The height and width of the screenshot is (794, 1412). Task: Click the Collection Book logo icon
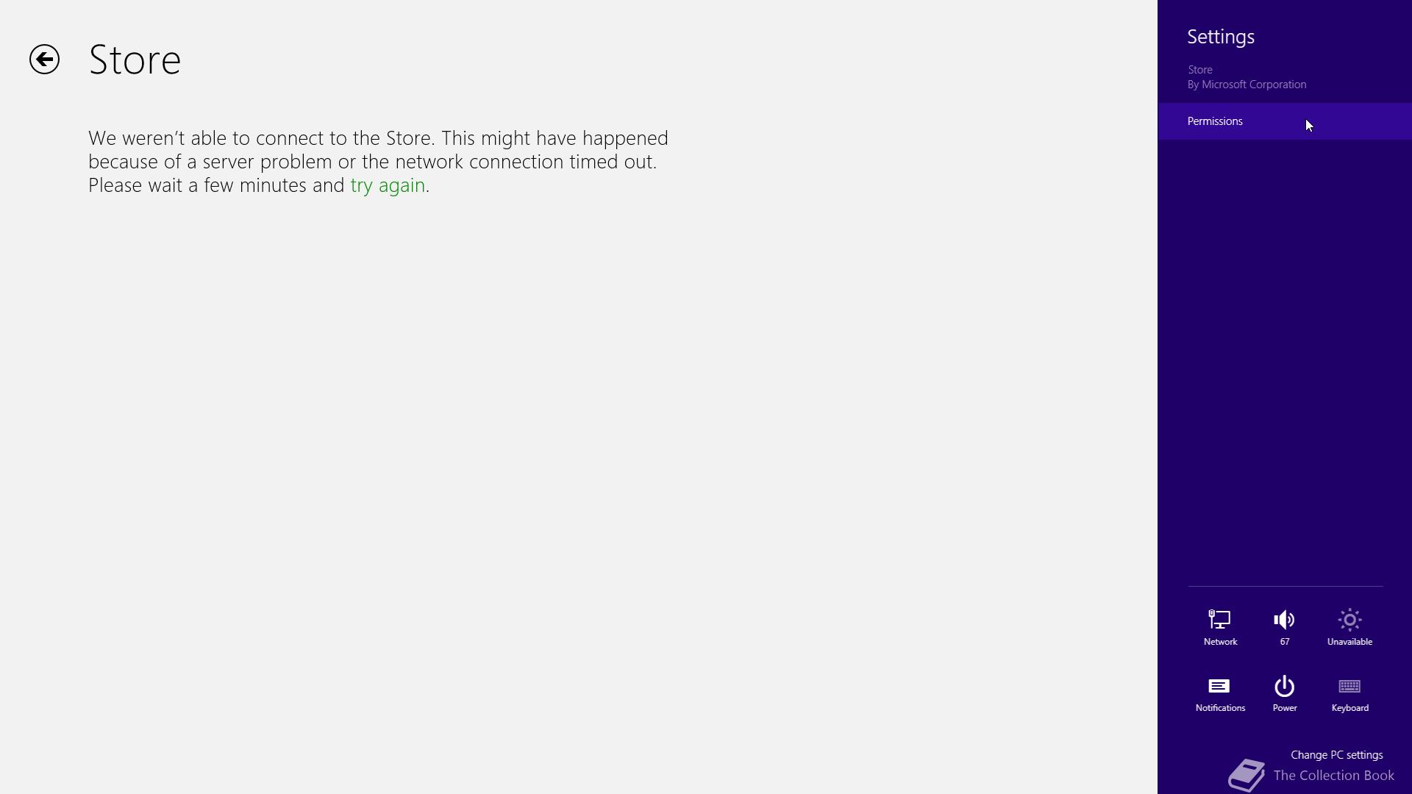[x=1247, y=775]
